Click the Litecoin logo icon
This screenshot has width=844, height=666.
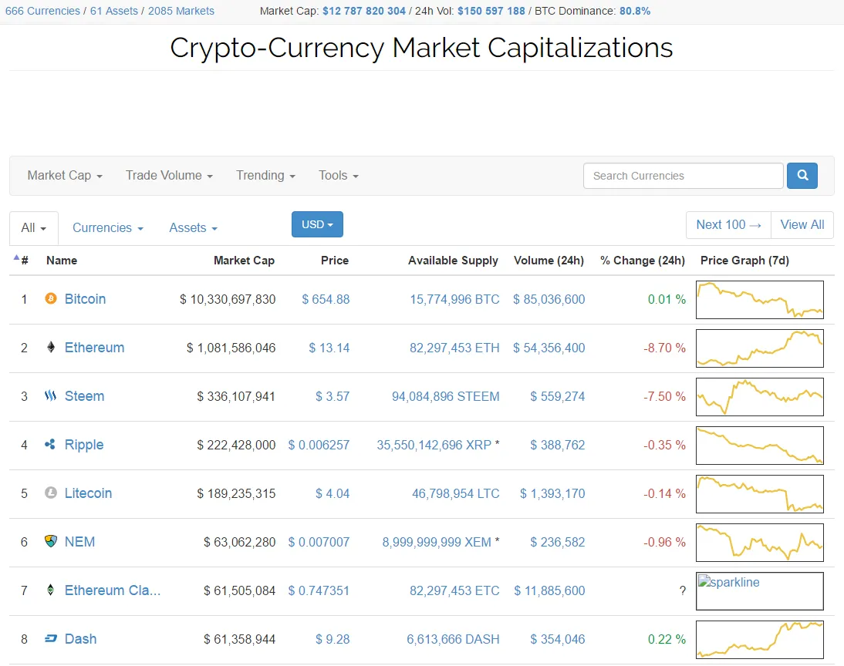[x=51, y=493]
